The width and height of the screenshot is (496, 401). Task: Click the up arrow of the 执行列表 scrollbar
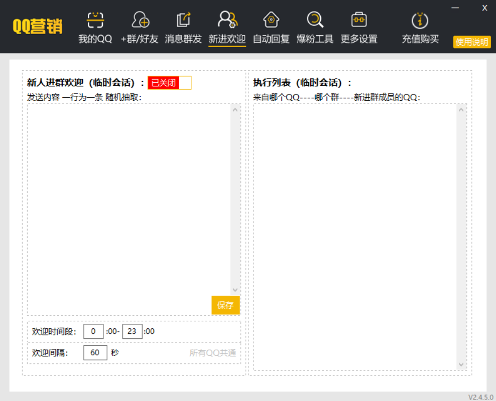pos(461,110)
